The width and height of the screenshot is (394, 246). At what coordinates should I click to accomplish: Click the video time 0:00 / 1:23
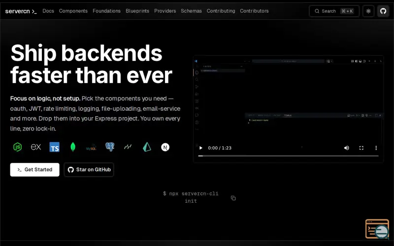tap(220, 148)
